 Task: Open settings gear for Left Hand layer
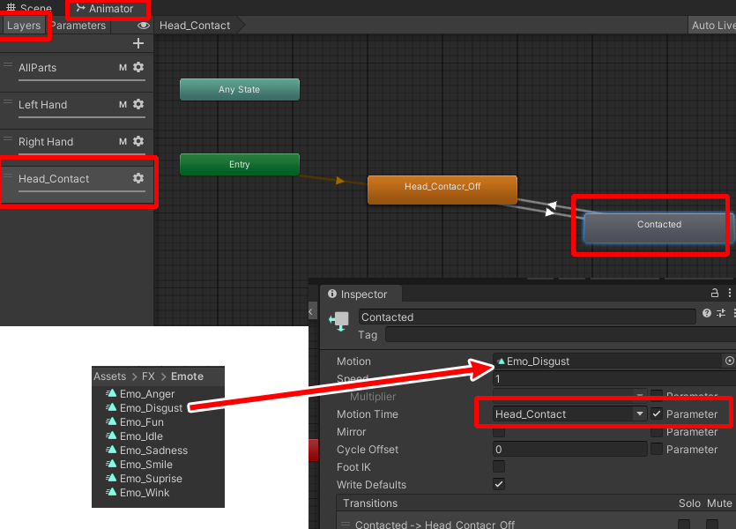pos(138,104)
